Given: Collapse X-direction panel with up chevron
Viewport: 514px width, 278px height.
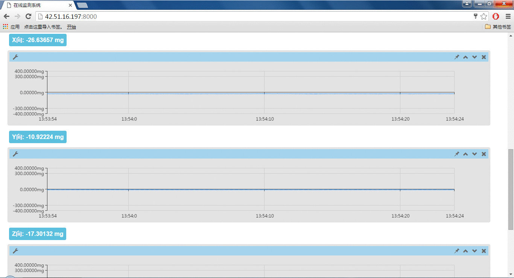Looking at the screenshot, I should (465, 57).
